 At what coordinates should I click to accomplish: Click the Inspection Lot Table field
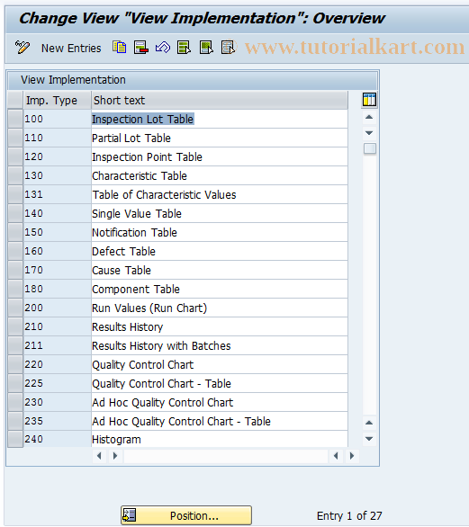point(220,119)
